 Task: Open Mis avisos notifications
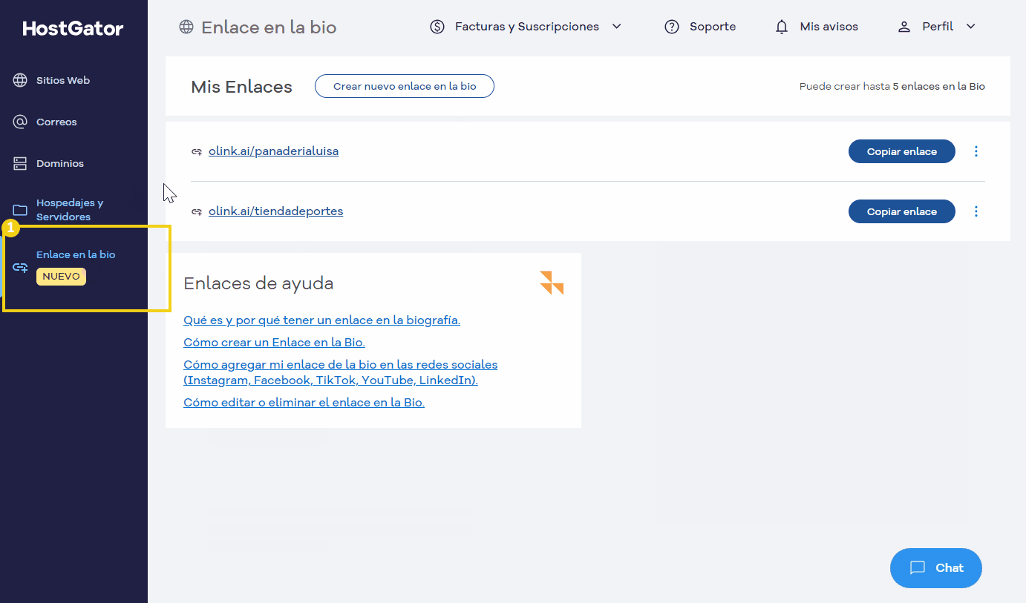[x=829, y=27]
